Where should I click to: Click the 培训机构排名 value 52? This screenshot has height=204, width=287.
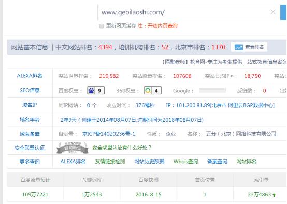[165, 47]
